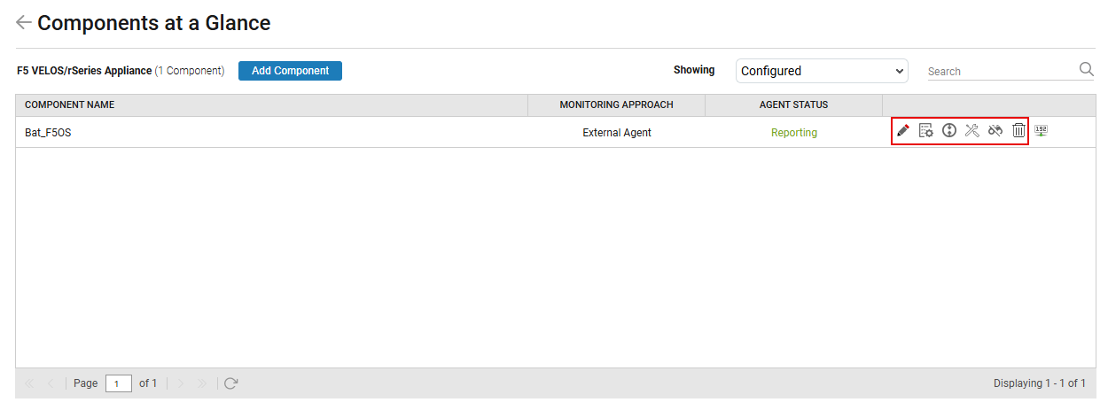Image resolution: width=1108 pixels, height=410 pixels.
Task: Select the Bat_F5OS component name
Action: coord(48,133)
